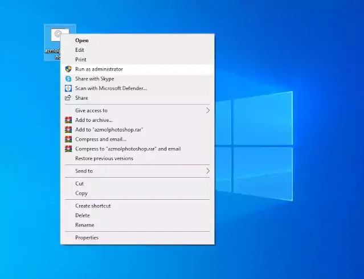
Task: Choose Edit from the context menu
Action: [137, 50]
